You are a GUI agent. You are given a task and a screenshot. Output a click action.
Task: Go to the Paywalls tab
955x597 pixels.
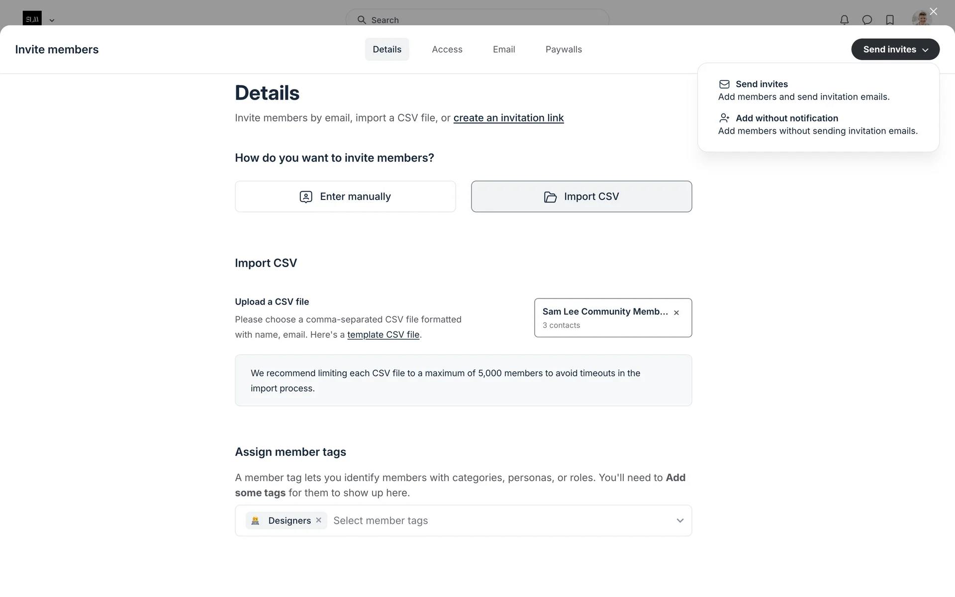(563, 49)
